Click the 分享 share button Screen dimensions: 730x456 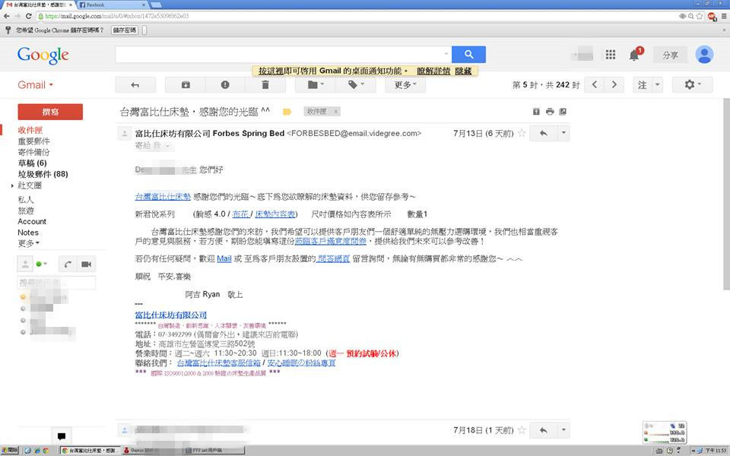(x=670, y=55)
